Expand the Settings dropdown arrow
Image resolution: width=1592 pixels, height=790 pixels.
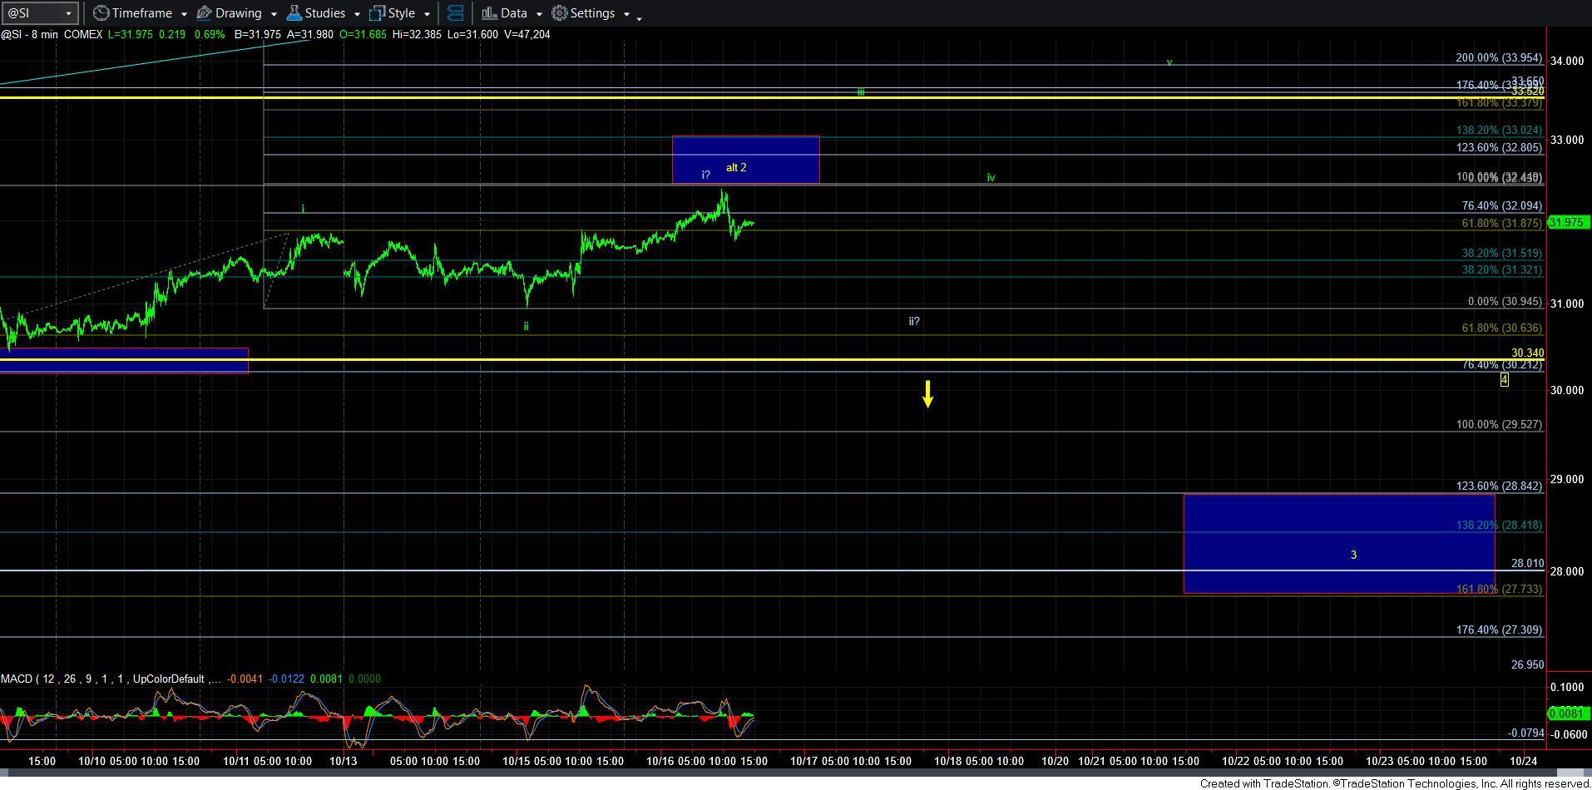626,14
